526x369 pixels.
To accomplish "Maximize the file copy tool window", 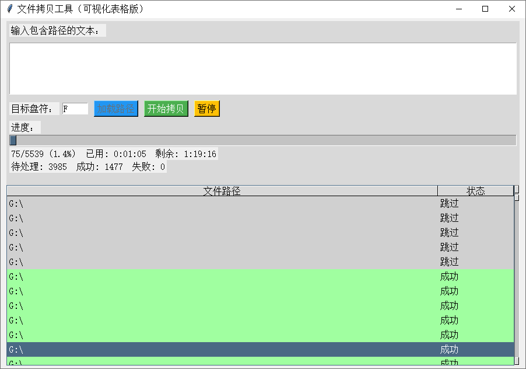I will (x=485, y=9).
